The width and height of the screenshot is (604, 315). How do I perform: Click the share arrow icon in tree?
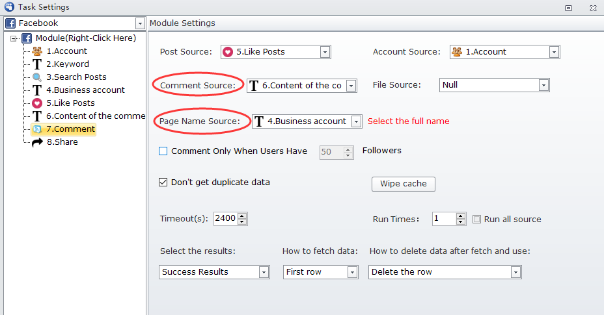pyautogui.click(x=37, y=142)
